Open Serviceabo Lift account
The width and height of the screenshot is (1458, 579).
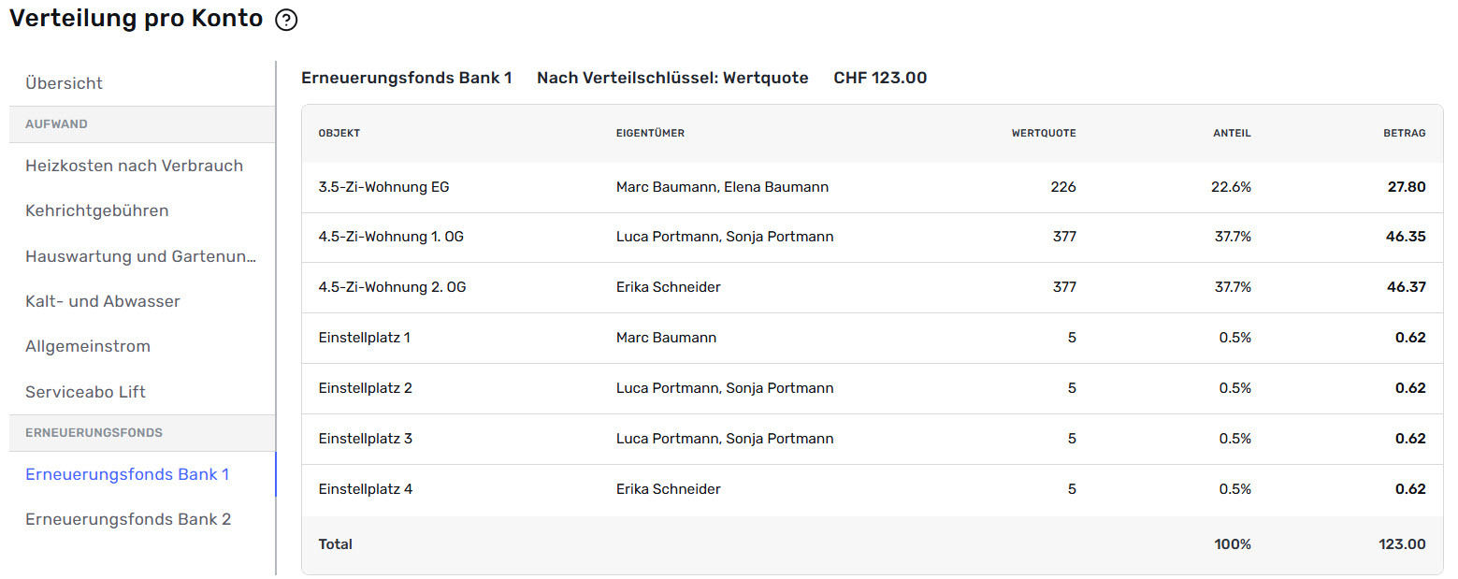point(142,392)
